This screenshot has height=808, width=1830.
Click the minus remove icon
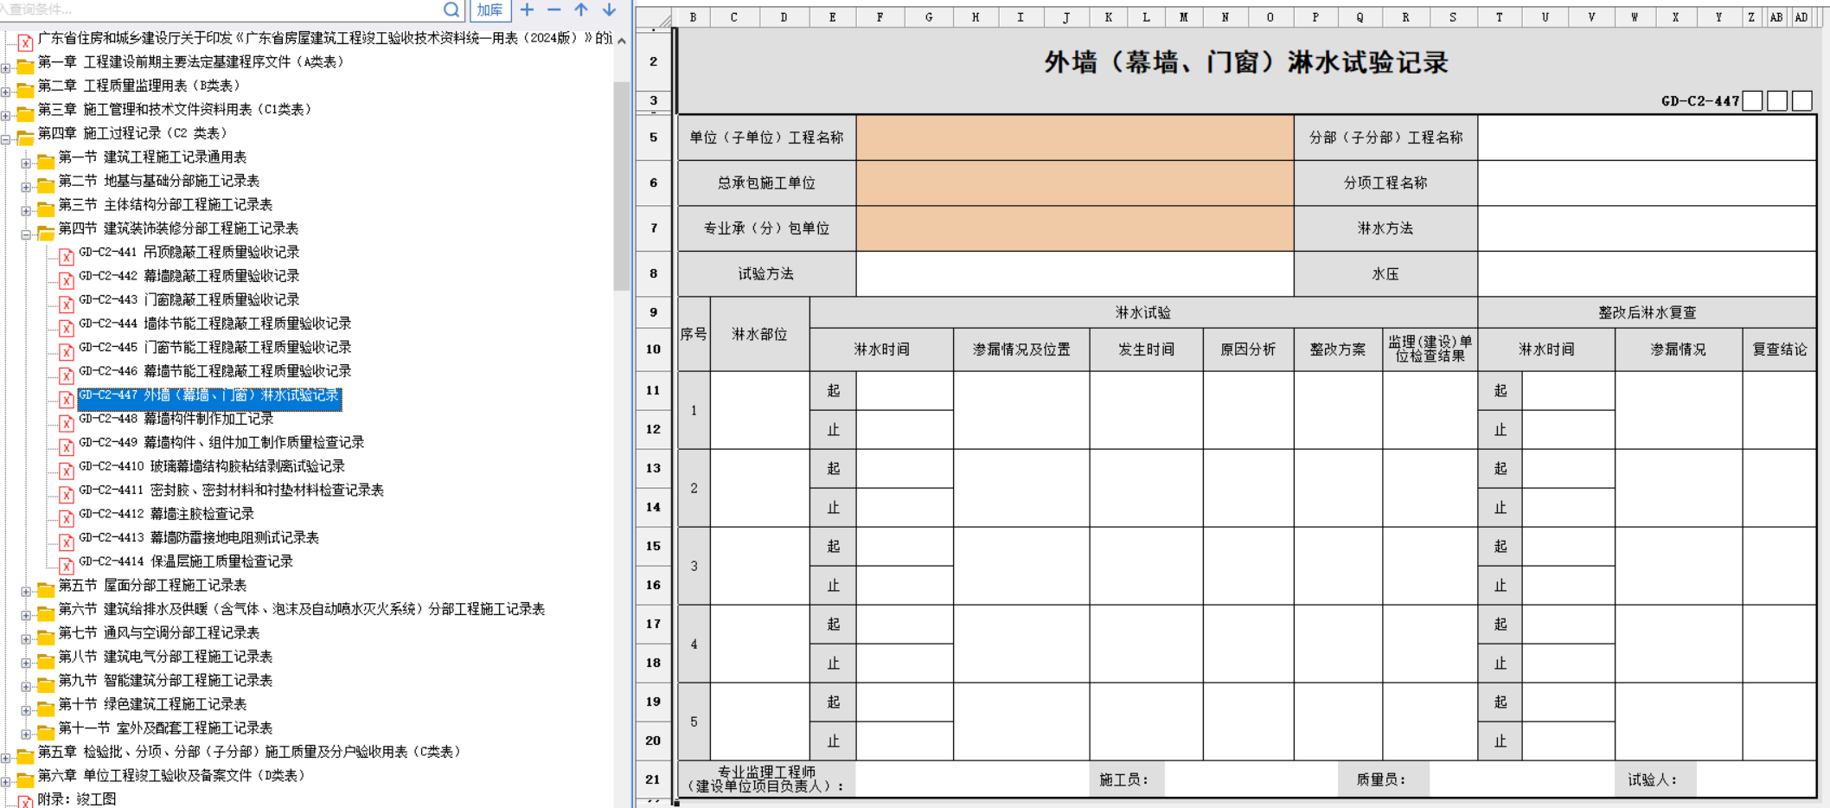coord(554,10)
